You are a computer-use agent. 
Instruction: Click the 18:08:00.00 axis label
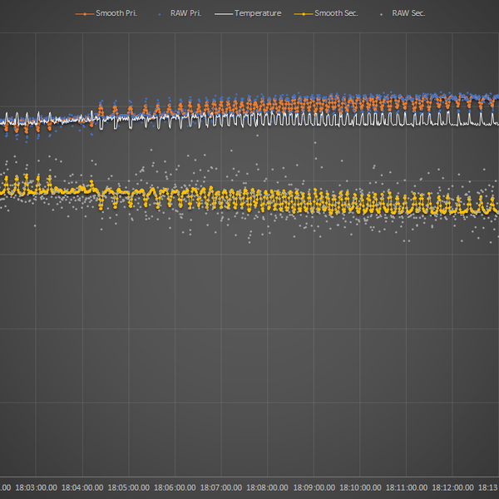(x=267, y=487)
